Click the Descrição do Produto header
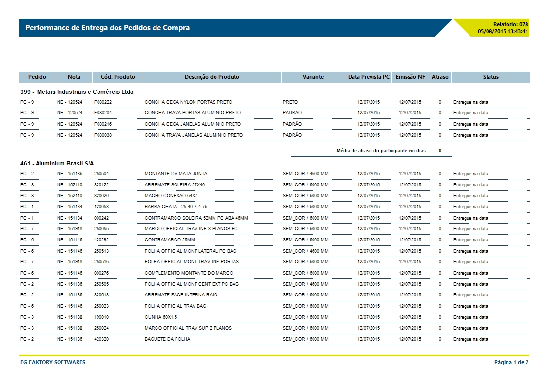Viewport: 547px width, 386px height. click(212, 77)
